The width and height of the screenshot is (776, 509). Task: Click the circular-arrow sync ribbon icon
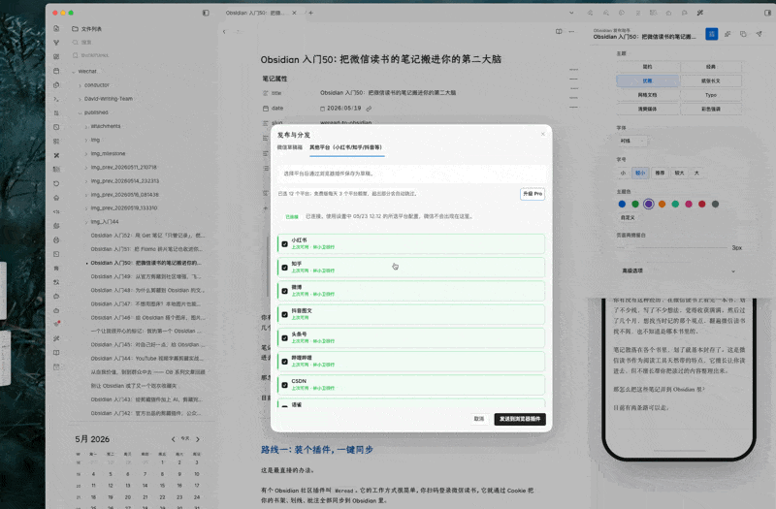pos(56,183)
